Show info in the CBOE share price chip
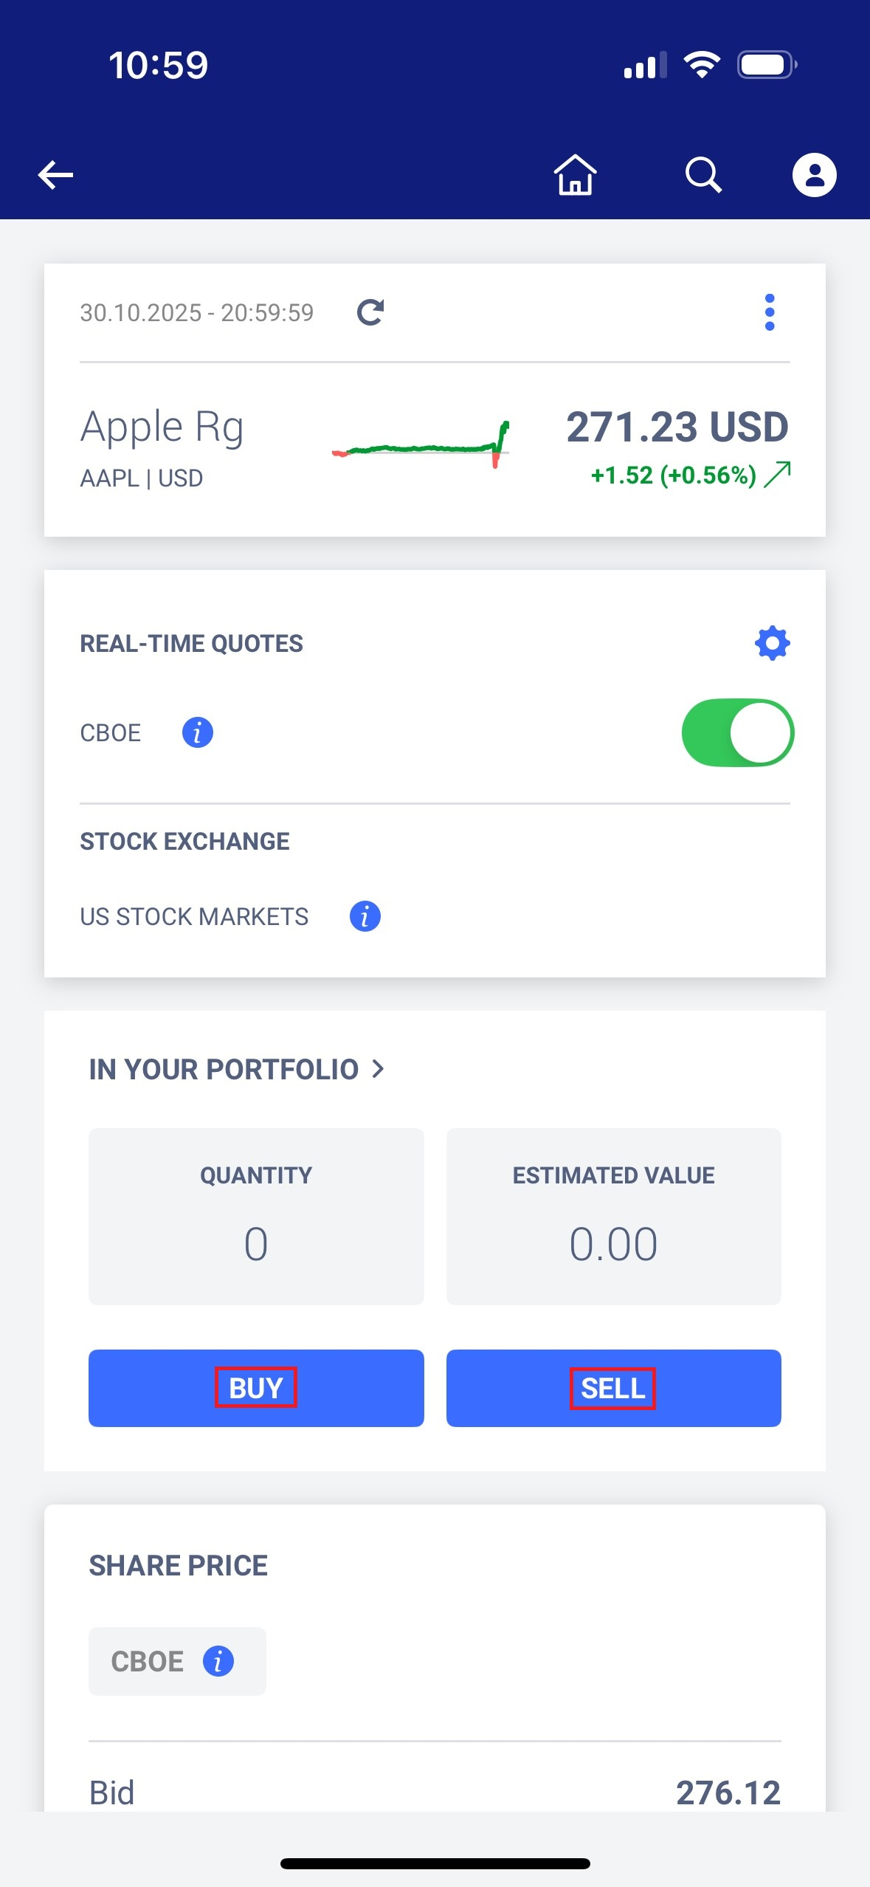The image size is (870, 1887). click(x=218, y=1661)
